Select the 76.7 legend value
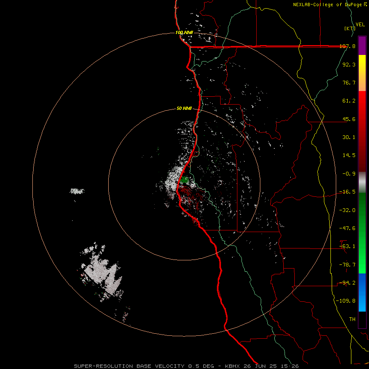The height and width of the screenshot is (369, 369). tap(349, 82)
